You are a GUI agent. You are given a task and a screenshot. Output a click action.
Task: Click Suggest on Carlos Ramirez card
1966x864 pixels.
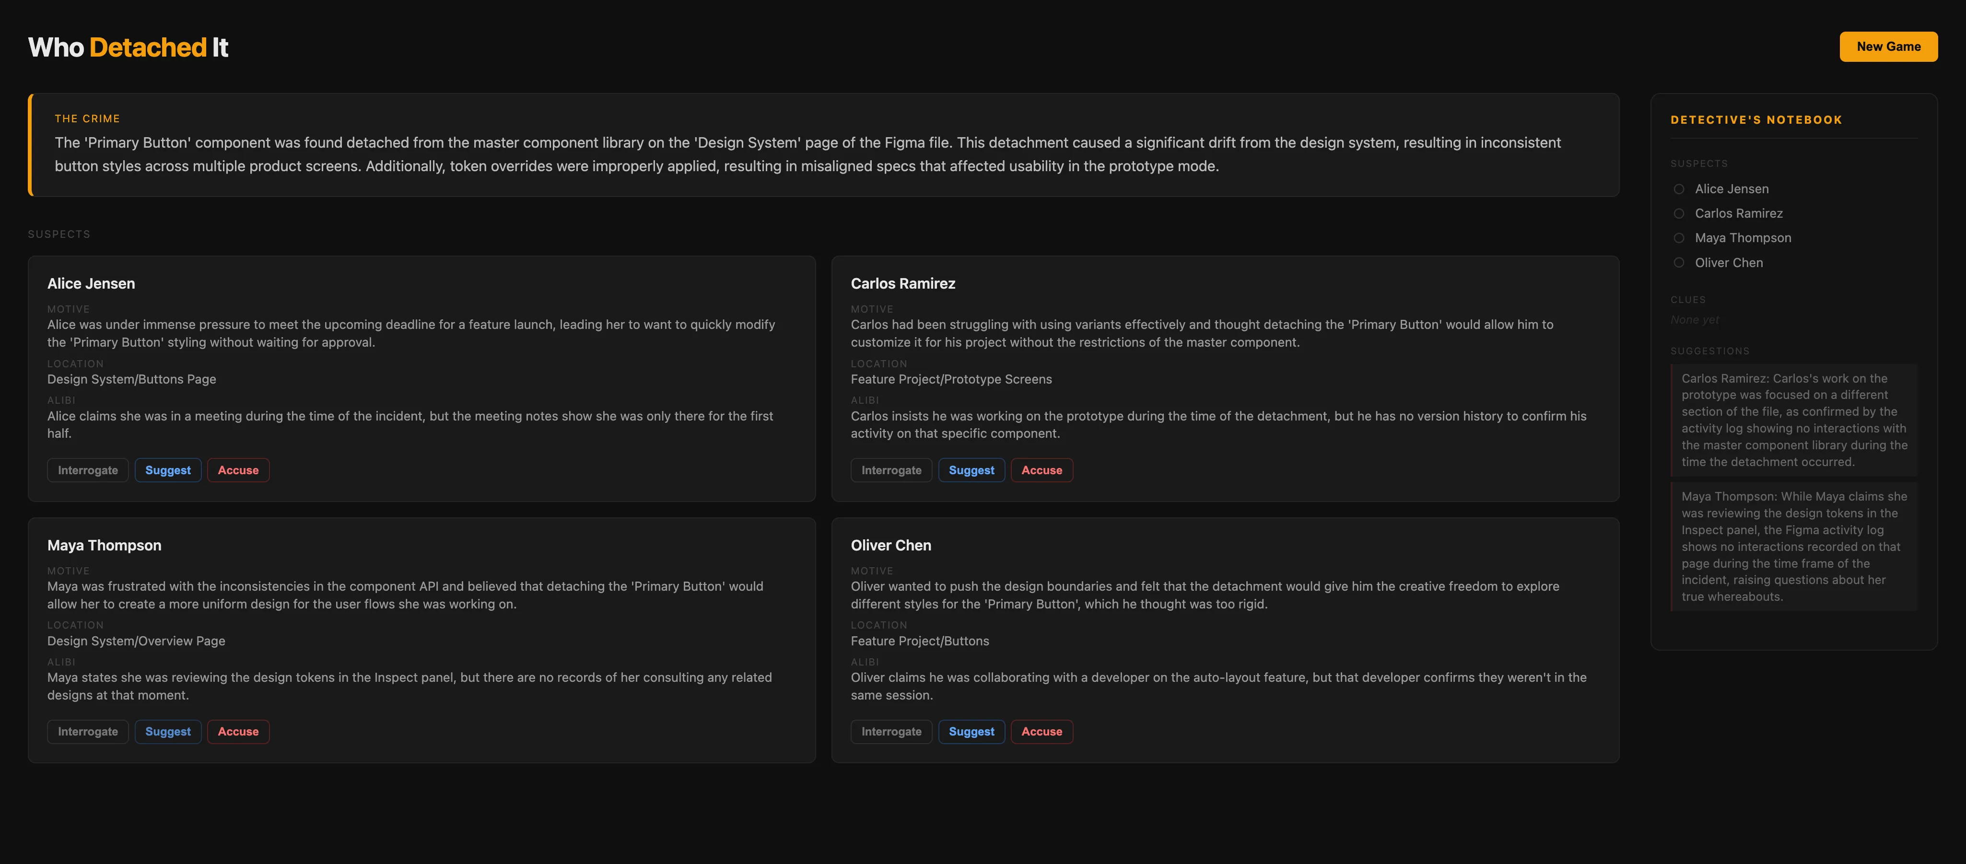[x=971, y=470]
